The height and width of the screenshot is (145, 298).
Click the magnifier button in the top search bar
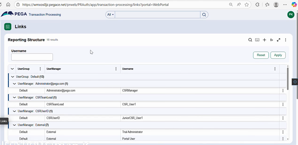click(204, 15)
